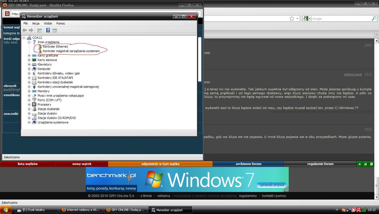Select Kontroler magistrali zarządzania systemem

(71, 51)
